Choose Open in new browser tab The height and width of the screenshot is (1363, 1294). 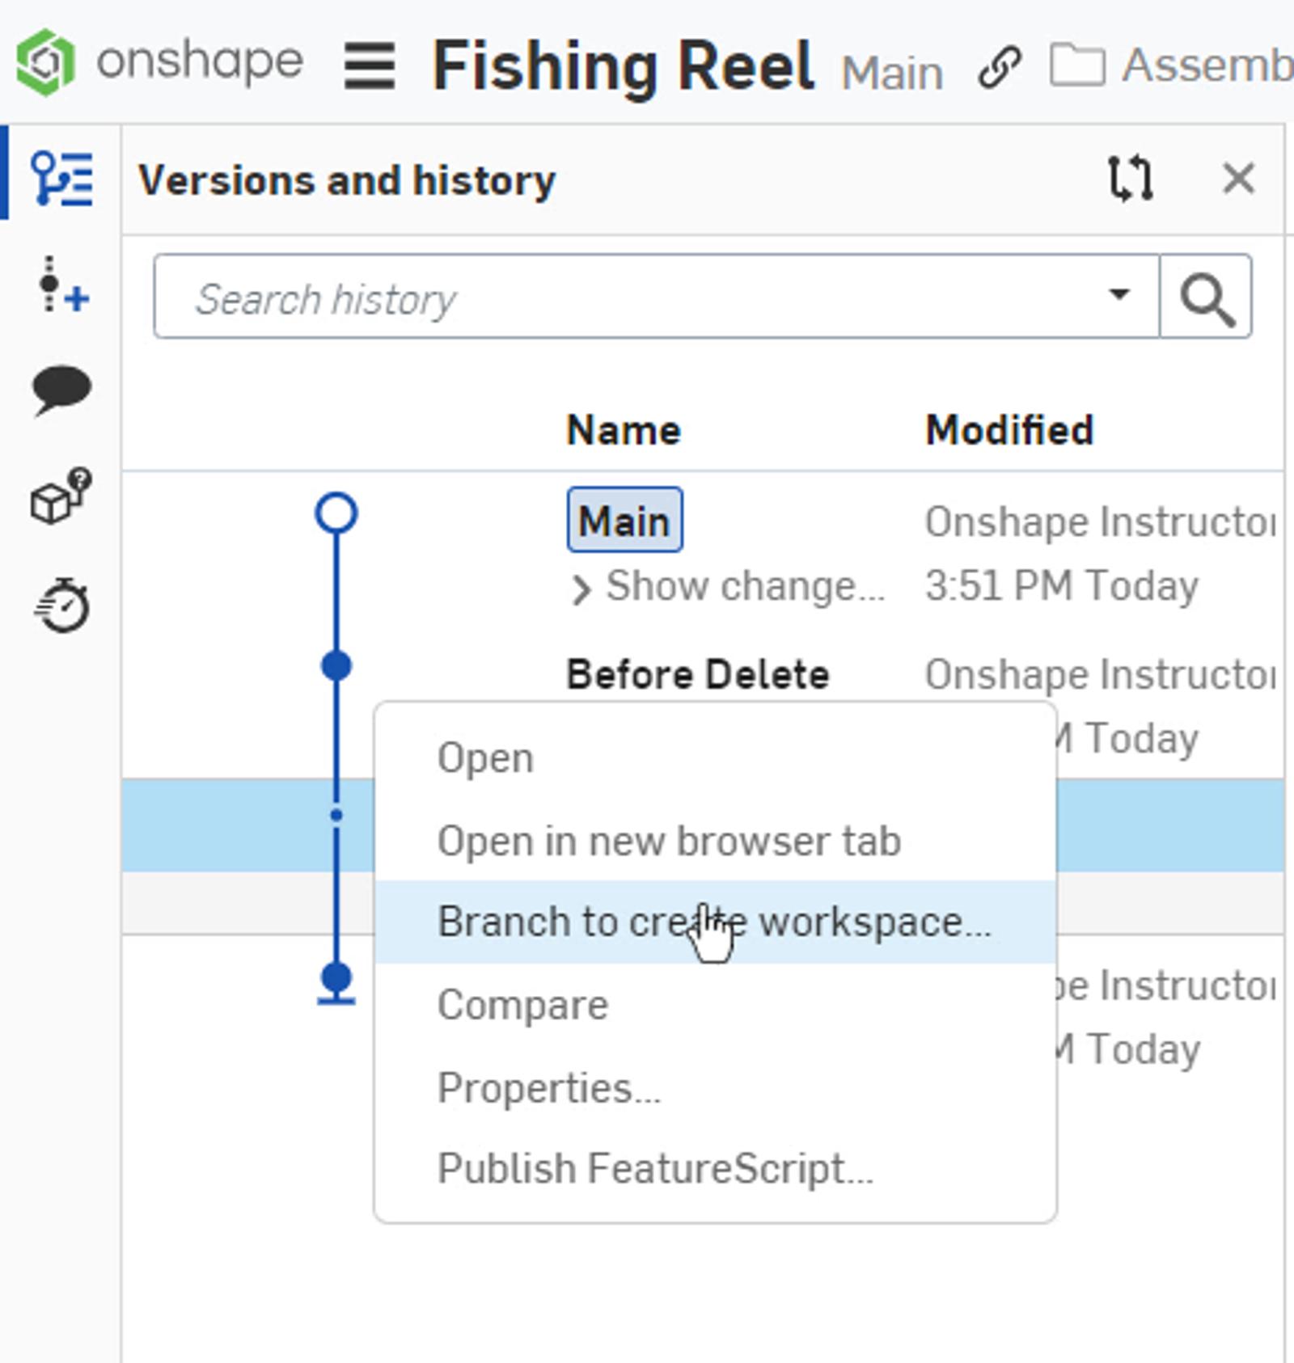coord(669,841)
